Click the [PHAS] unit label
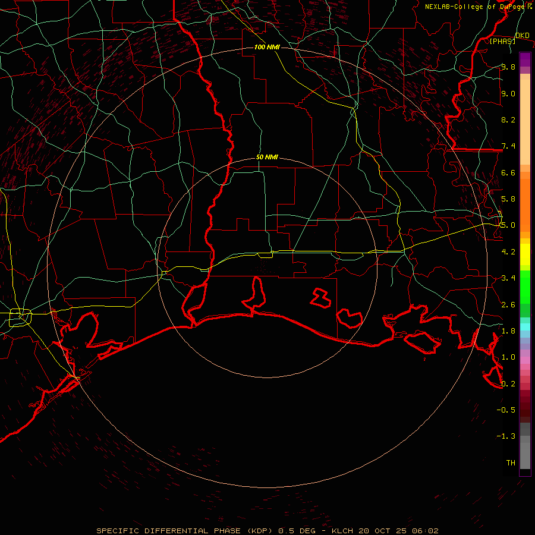 (502, 41)
